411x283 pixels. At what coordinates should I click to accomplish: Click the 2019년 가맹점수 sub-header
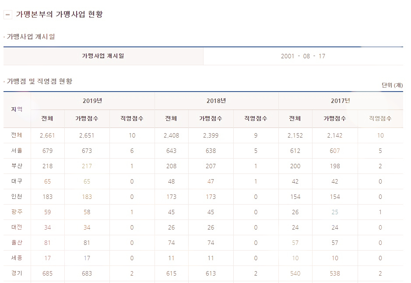(x=87, y=119)
